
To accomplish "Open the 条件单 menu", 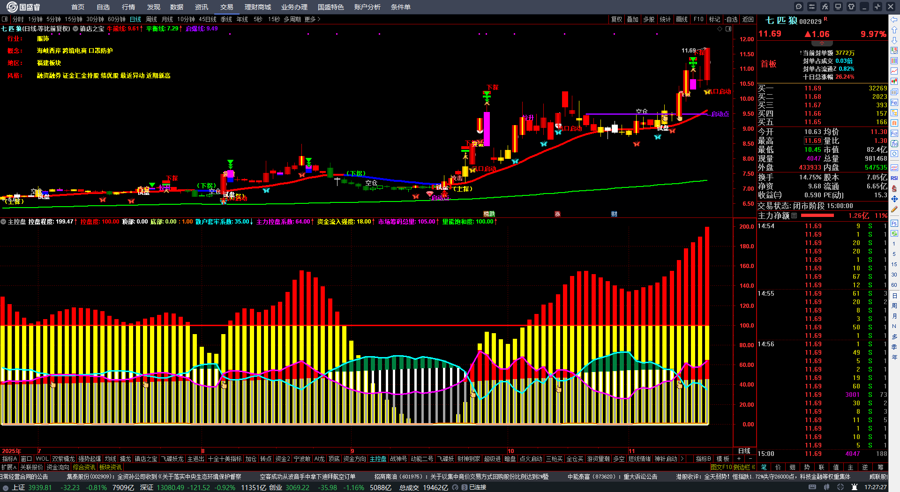I will point(401,7).
